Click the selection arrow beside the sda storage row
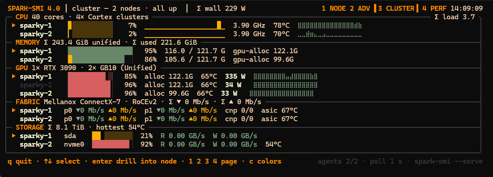 14,136
